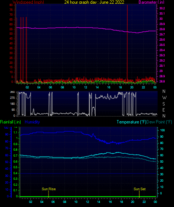Click the Rainfall (.in) legend label
This screenshot has width=174, height=207.
click(x=10, y=122)
